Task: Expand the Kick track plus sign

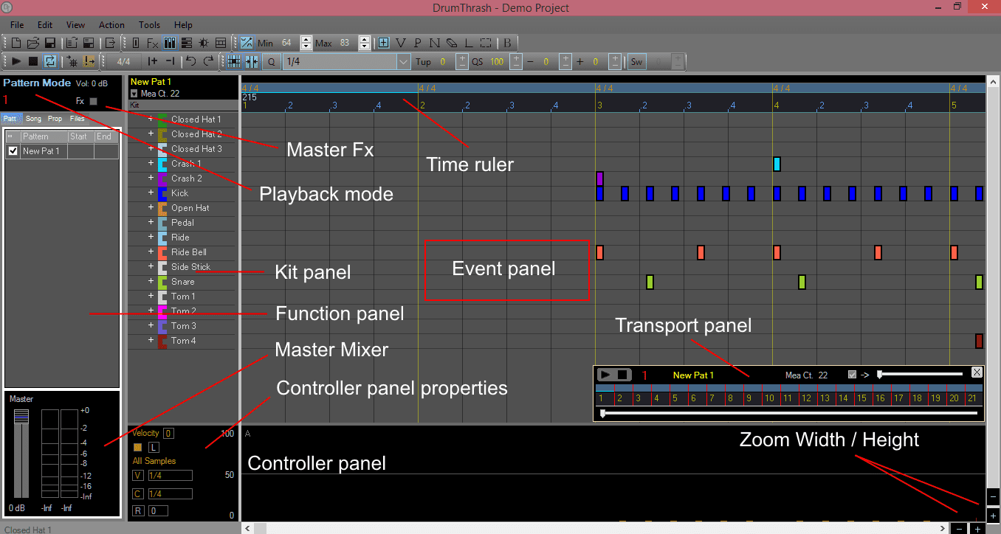Action: click(x=151, y=193)
